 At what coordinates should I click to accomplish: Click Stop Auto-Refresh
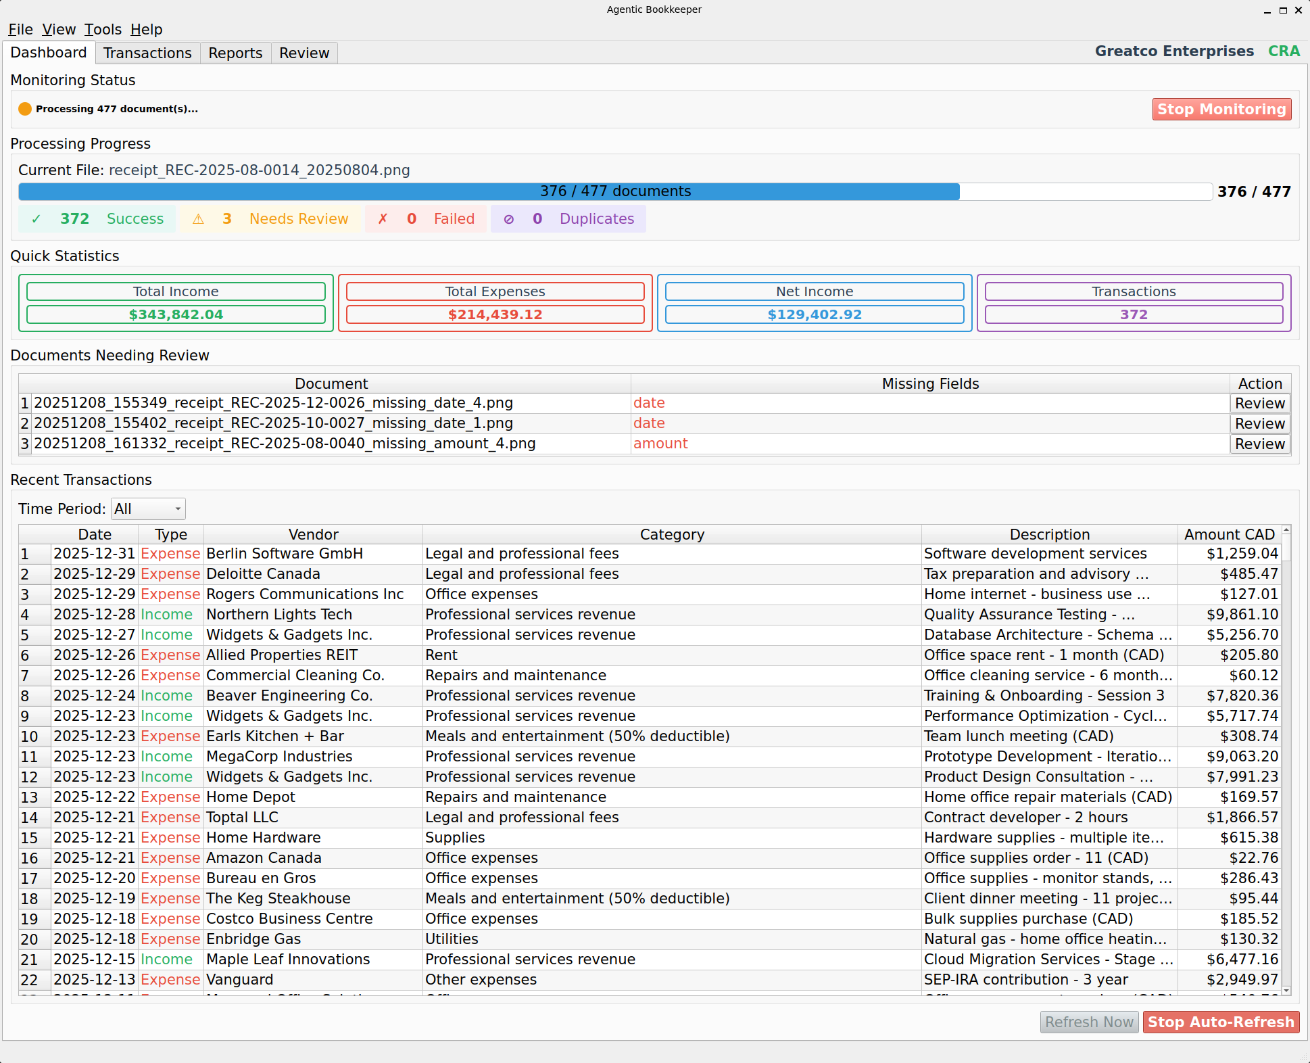click(1221, 1022)
